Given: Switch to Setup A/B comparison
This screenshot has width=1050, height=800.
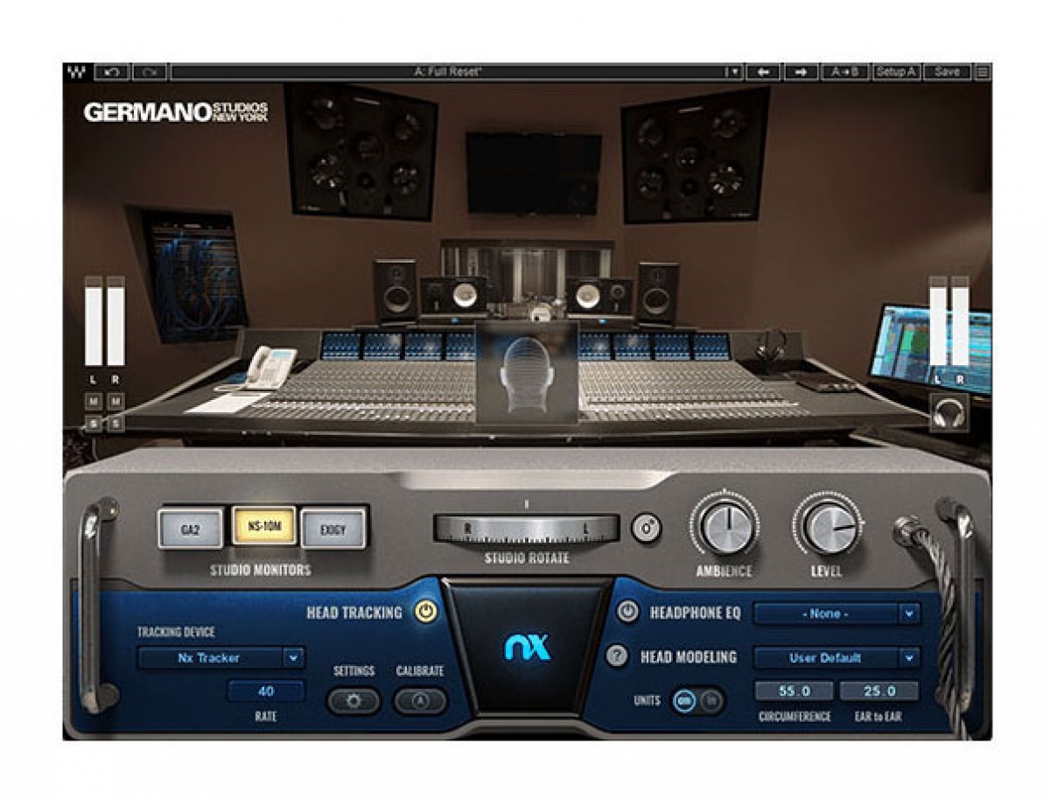Looking at the screenshot, I should pyautogui.click(x=896, y=72).
